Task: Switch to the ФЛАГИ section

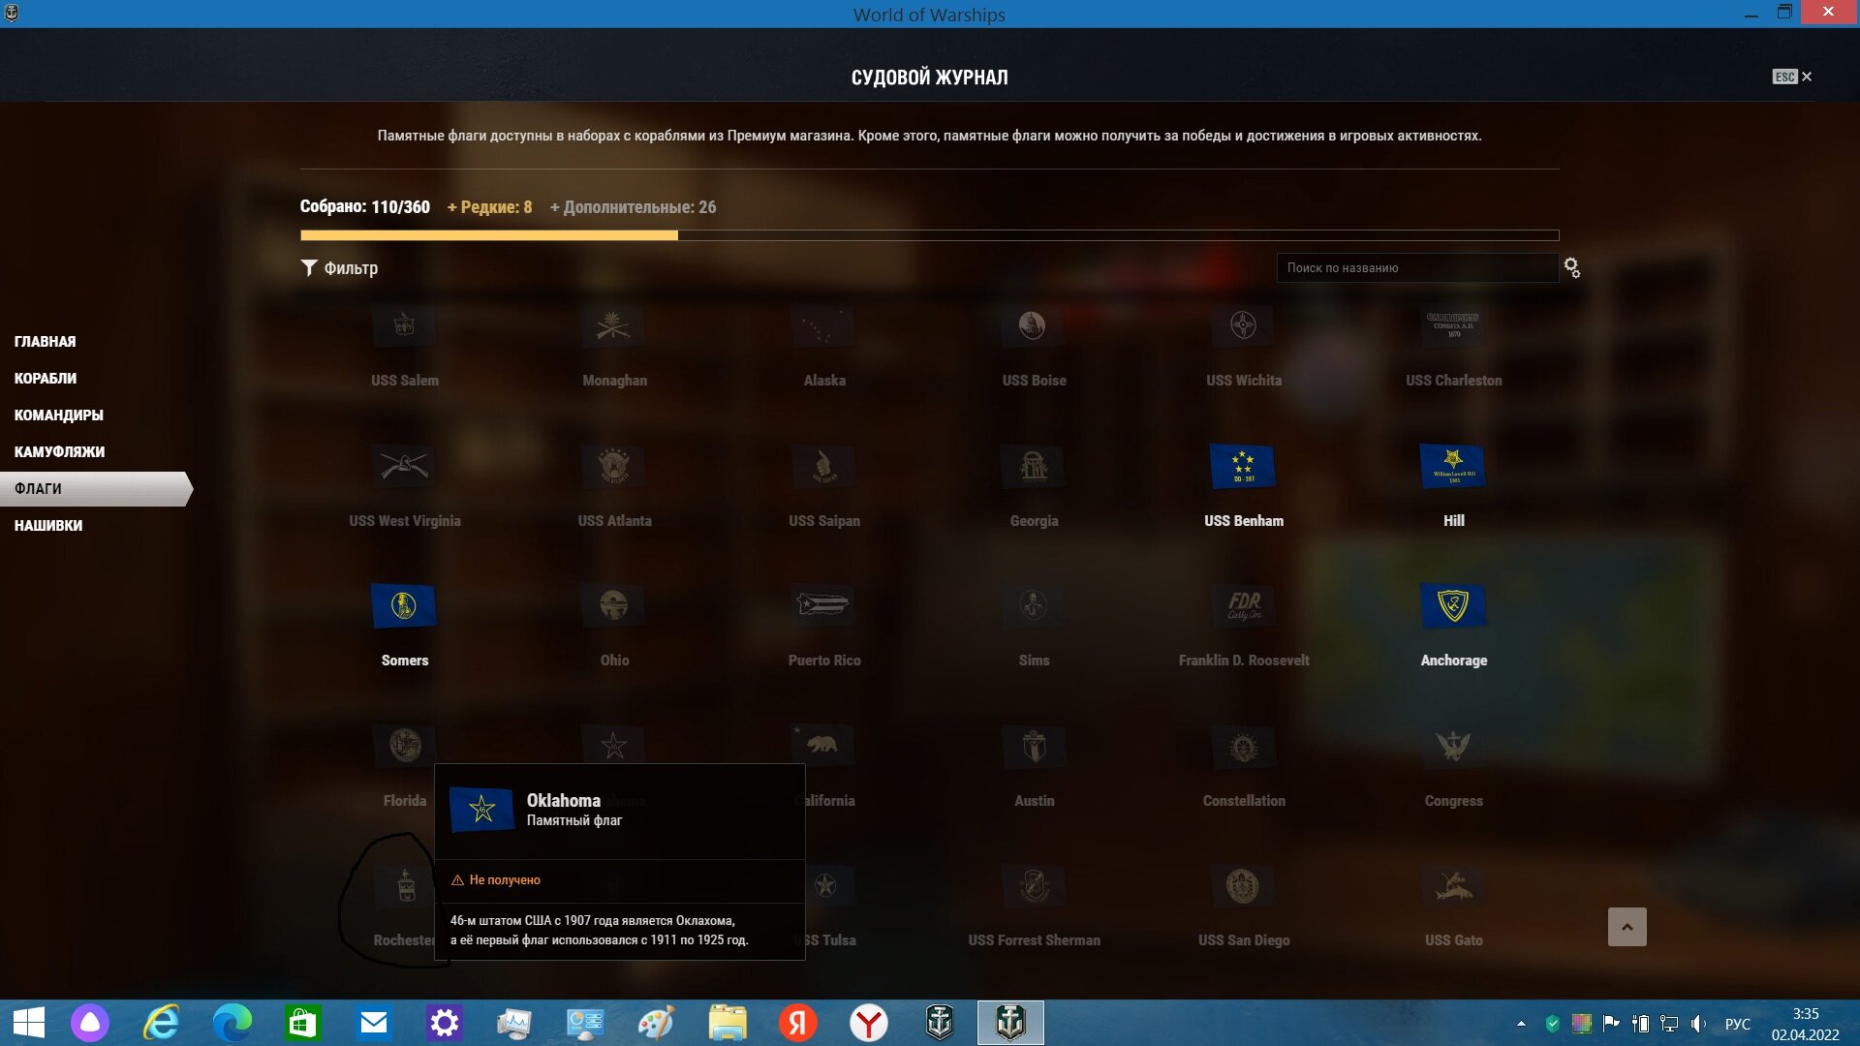Action: 96,489
